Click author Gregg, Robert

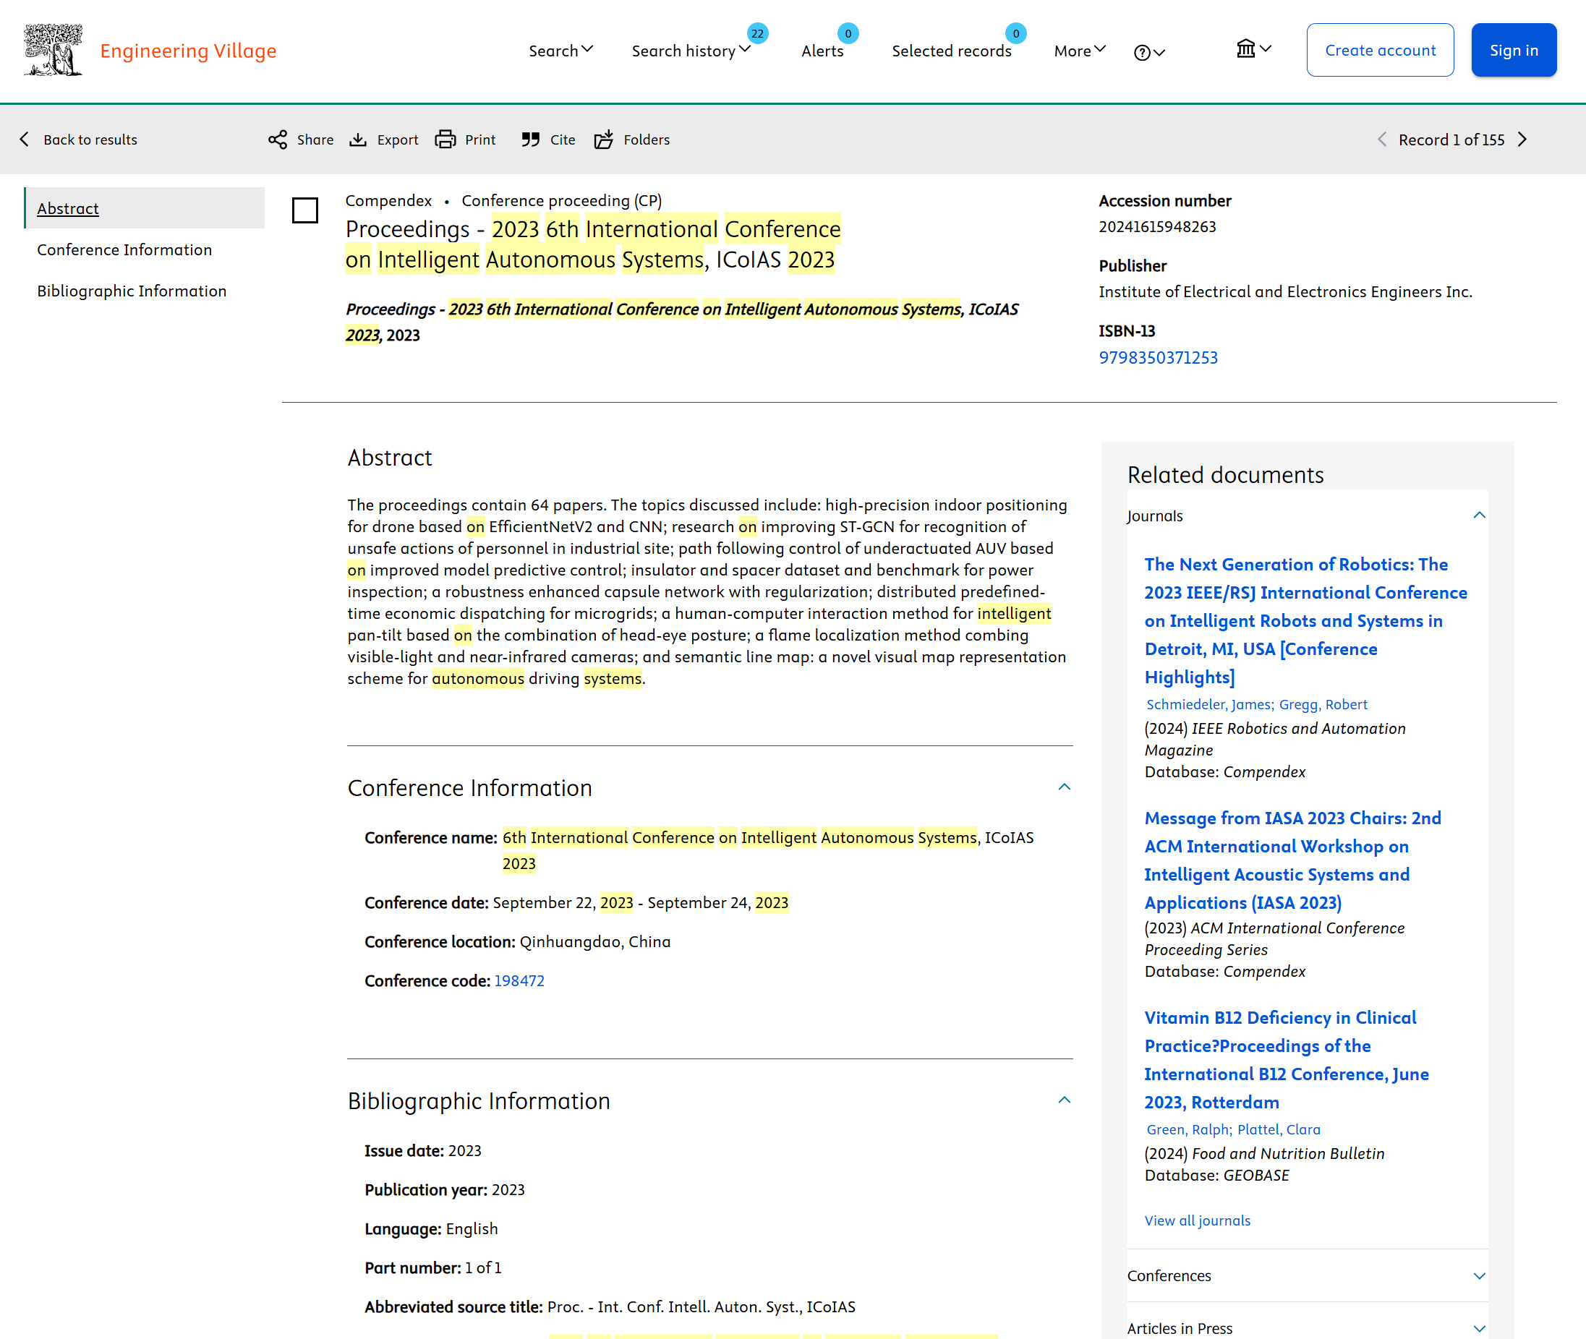(1323, 704)
